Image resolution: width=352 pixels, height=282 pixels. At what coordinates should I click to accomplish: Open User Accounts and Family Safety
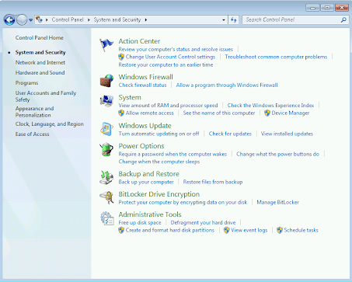click(x=46, y=96)
